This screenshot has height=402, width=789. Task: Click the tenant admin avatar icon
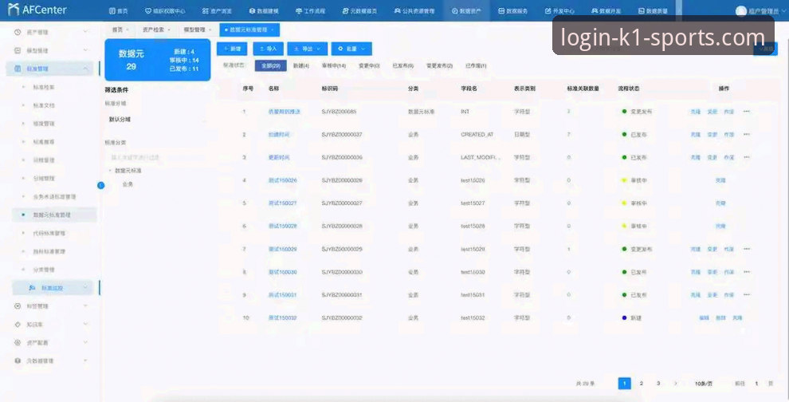click(x=740, y=10)
